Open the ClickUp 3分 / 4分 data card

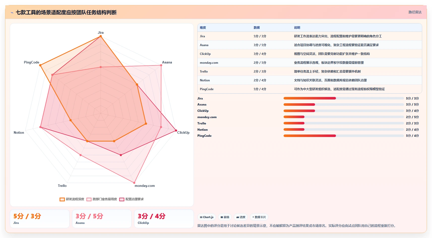click(x=164, y=219)
